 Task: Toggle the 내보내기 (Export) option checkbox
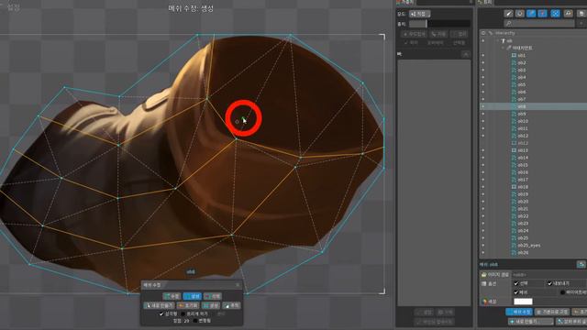point(550,283)
